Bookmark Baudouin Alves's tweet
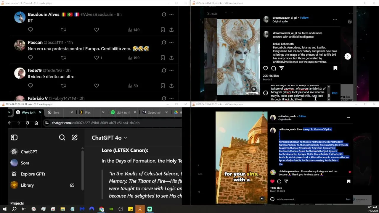 pyautogui.click(x=163, y=30)
